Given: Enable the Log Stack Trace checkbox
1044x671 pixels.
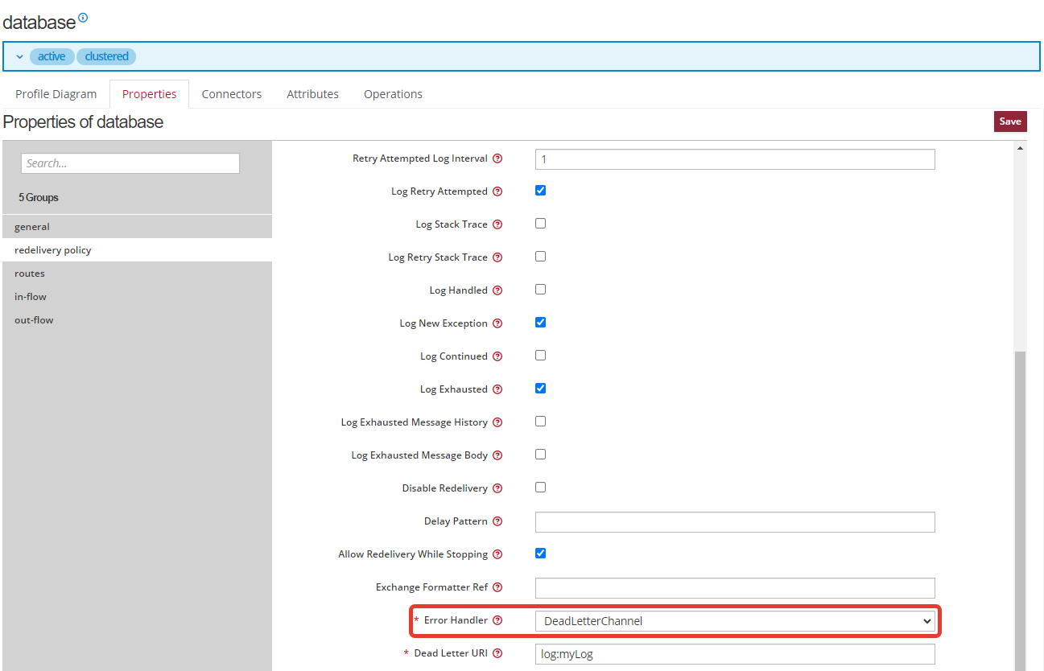Looking at the screenshot, I should tap(541, 224).
